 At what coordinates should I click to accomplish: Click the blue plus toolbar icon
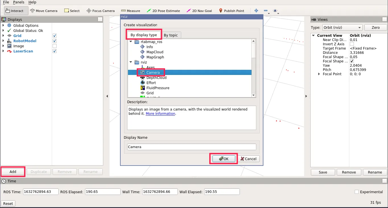(256, 11)
